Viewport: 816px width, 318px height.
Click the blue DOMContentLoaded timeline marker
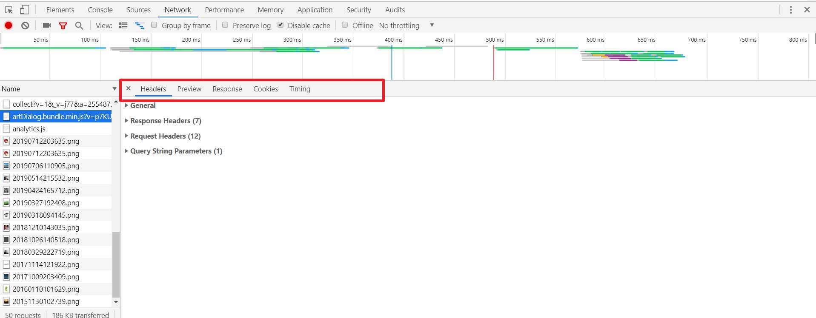(x=392, y=63)
